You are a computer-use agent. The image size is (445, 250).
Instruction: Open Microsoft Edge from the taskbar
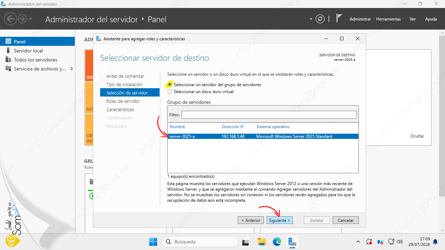[277, 242]
